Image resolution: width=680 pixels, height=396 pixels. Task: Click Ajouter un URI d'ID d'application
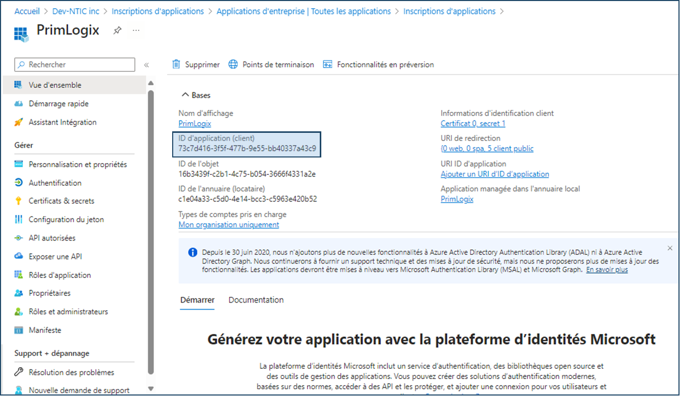point(494,174)
